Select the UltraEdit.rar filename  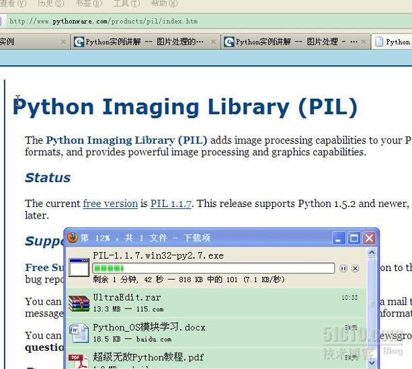[x=126, y=297]
